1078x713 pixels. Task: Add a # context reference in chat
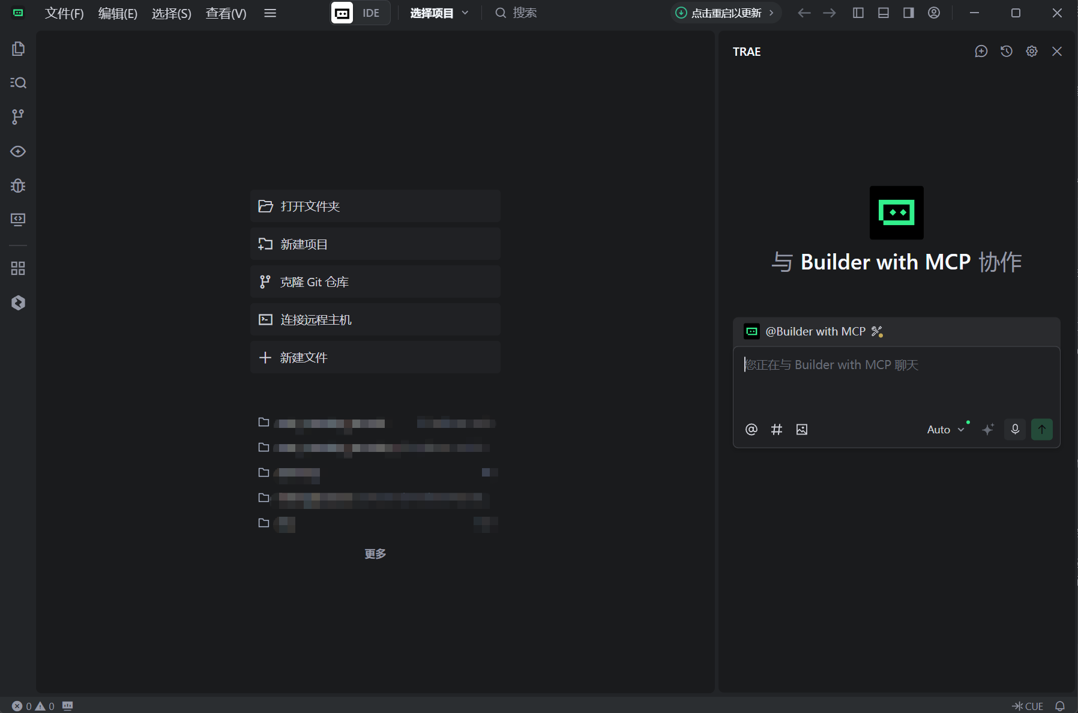[777, 429]
